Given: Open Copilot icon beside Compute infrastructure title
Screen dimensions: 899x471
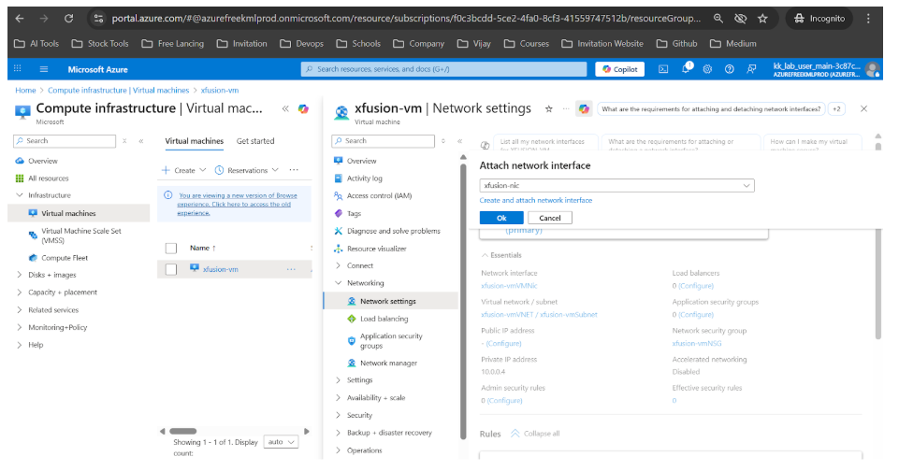Looking at the screenshot, I should pyautogui.click(x=303, y=108).
